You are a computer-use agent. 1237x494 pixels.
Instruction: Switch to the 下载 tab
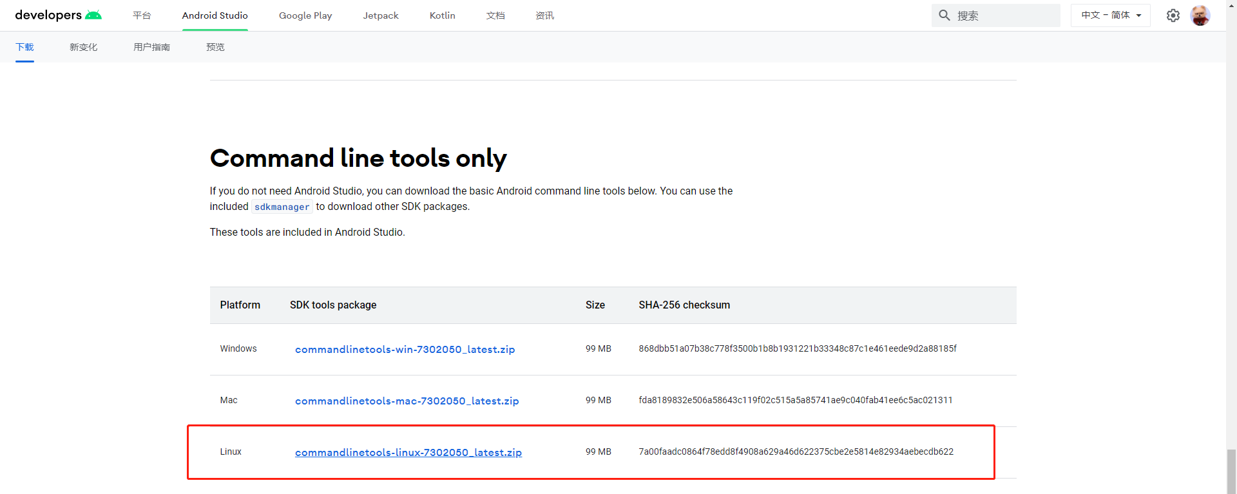click(24, 47)
